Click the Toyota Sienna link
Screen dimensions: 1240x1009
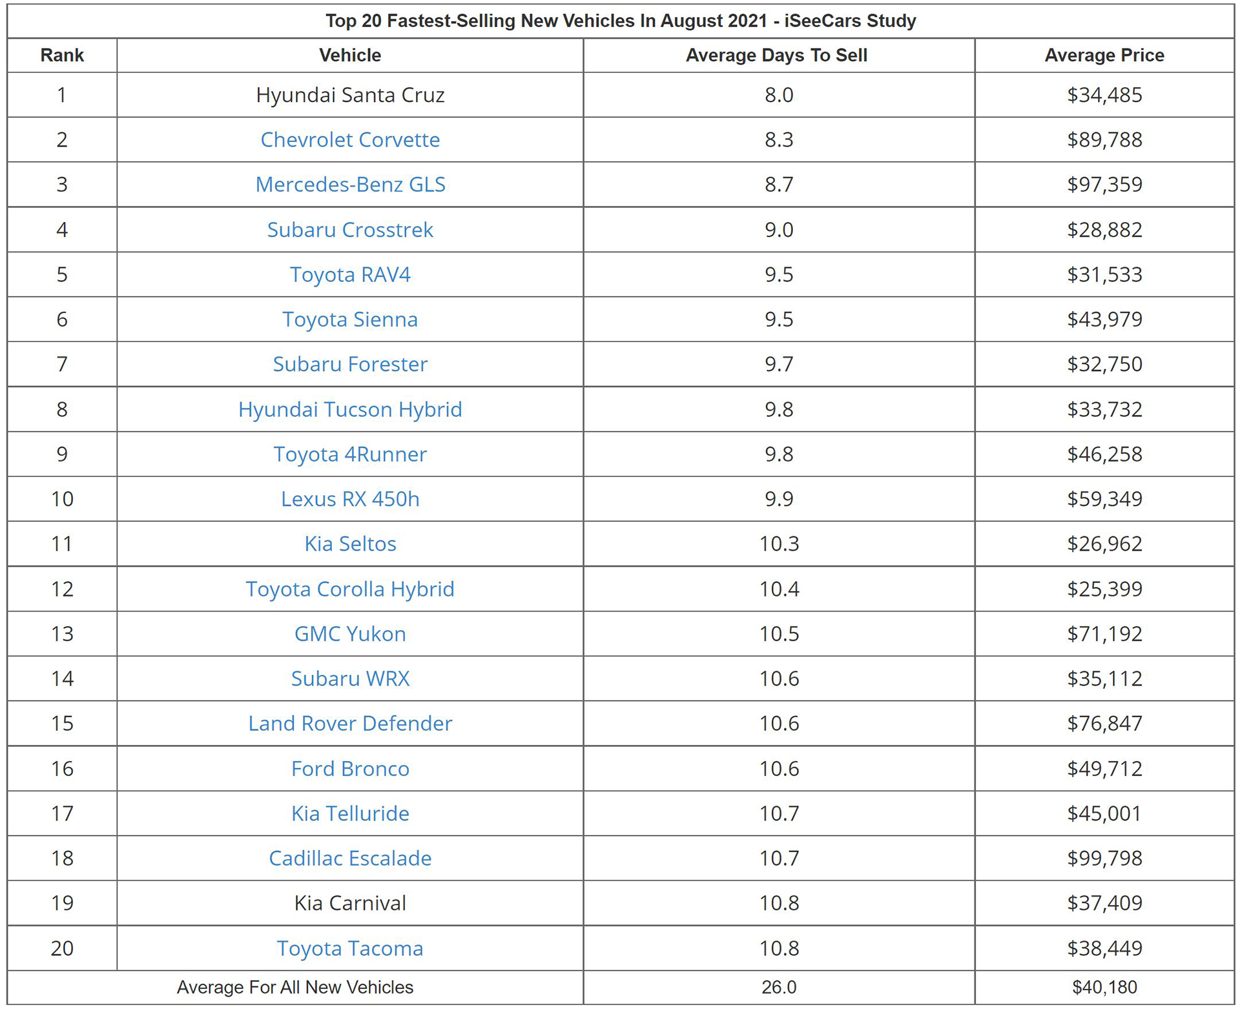pyautogui.click(x=350, y=320)
